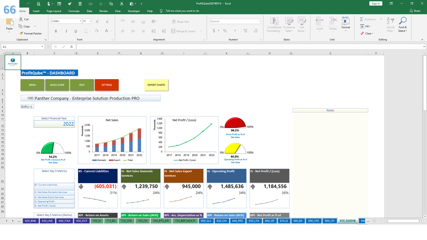This screenshot has height=240, width=427.
Task: Open the Insert ribbon tab
Action: [36, 11]
